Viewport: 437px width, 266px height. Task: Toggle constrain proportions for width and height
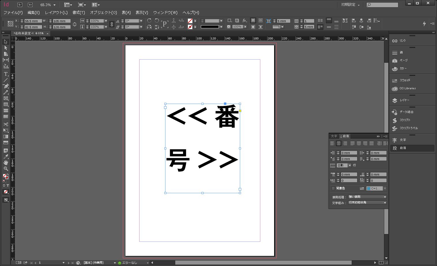[75, 24]
